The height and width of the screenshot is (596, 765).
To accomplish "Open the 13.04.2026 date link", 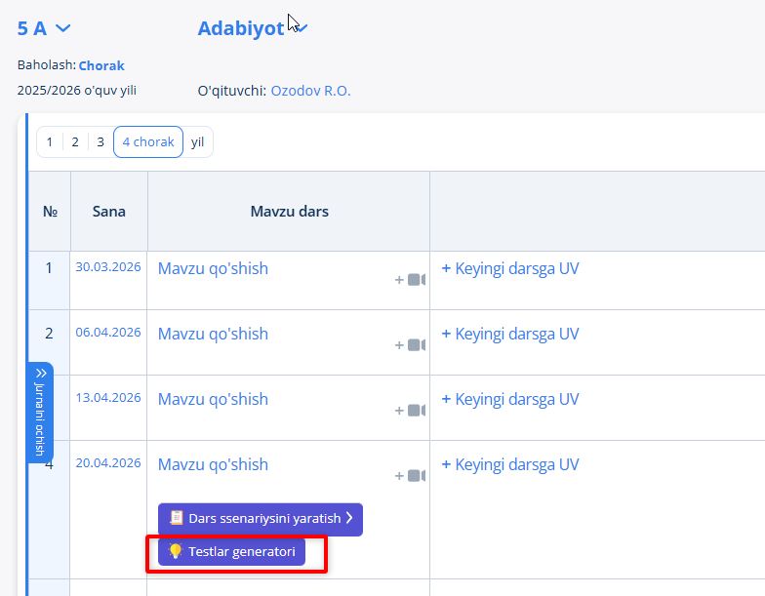I will click(108, 398).
